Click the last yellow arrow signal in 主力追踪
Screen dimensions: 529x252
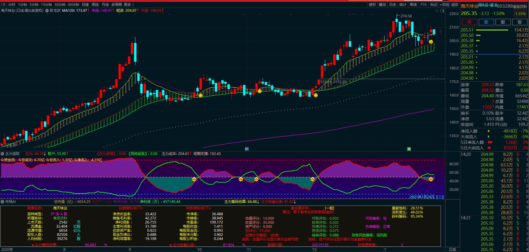(431, 179)
